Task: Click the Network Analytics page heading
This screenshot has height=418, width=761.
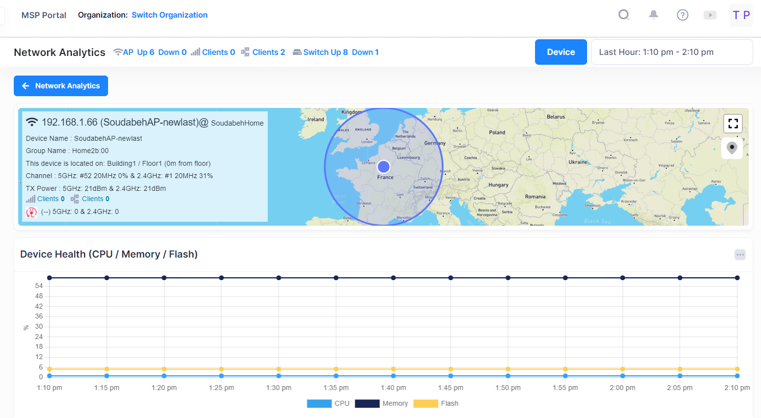Action: point(59,52)
